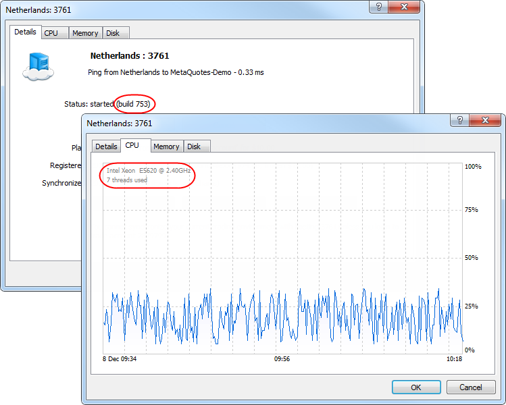The image size is (506, 405).
Task: Select the active CPU tab in front dialog
Action: coord(132,146)
